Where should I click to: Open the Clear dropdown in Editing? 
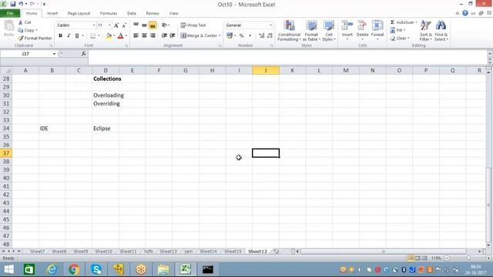coord(400,38)
